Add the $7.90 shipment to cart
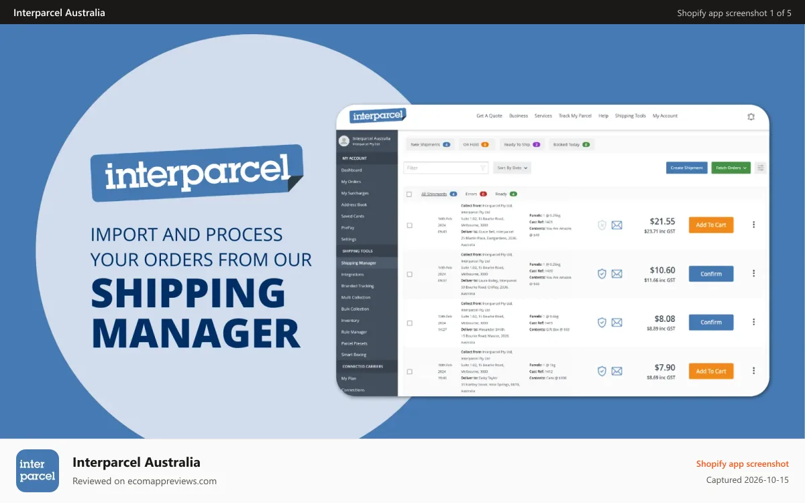Screen dimensions: 805x503 (711, 371)
